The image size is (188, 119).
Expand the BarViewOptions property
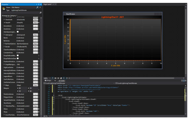tap(4, 44)
